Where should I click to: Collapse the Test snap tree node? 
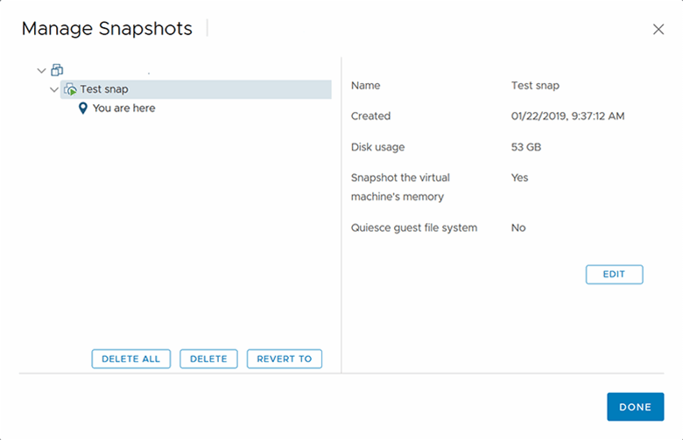(x=54, y=89)
